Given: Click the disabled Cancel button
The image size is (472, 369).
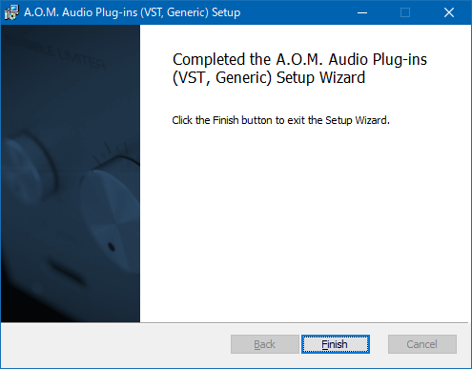Looking at the screenshot, I should coord(422,344).
